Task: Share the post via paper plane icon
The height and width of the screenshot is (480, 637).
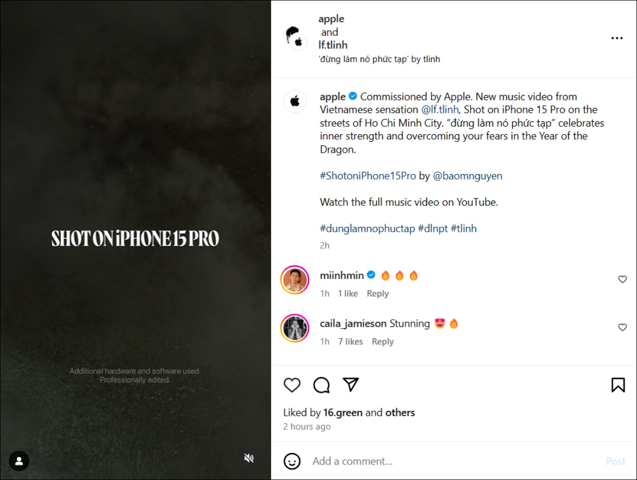Action: (x=351, y=384)
